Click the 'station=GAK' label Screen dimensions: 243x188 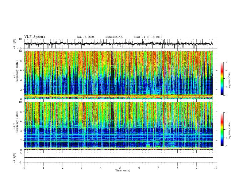pyautogui.click(x=114, y=37)
